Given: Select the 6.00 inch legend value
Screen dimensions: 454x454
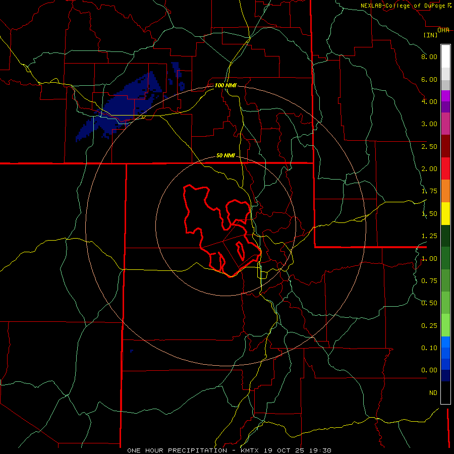Looking at the screenshot, I should coord(429,79).
